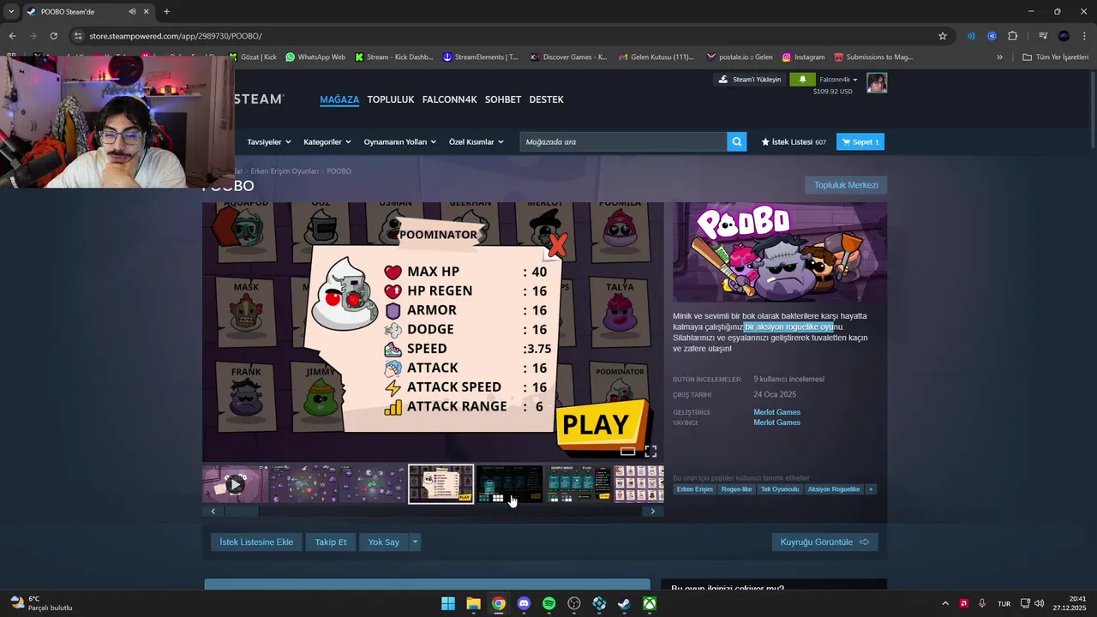Screen dimensions: 1097x617
Task: Go back in Chrome
Action: point(12,36)
